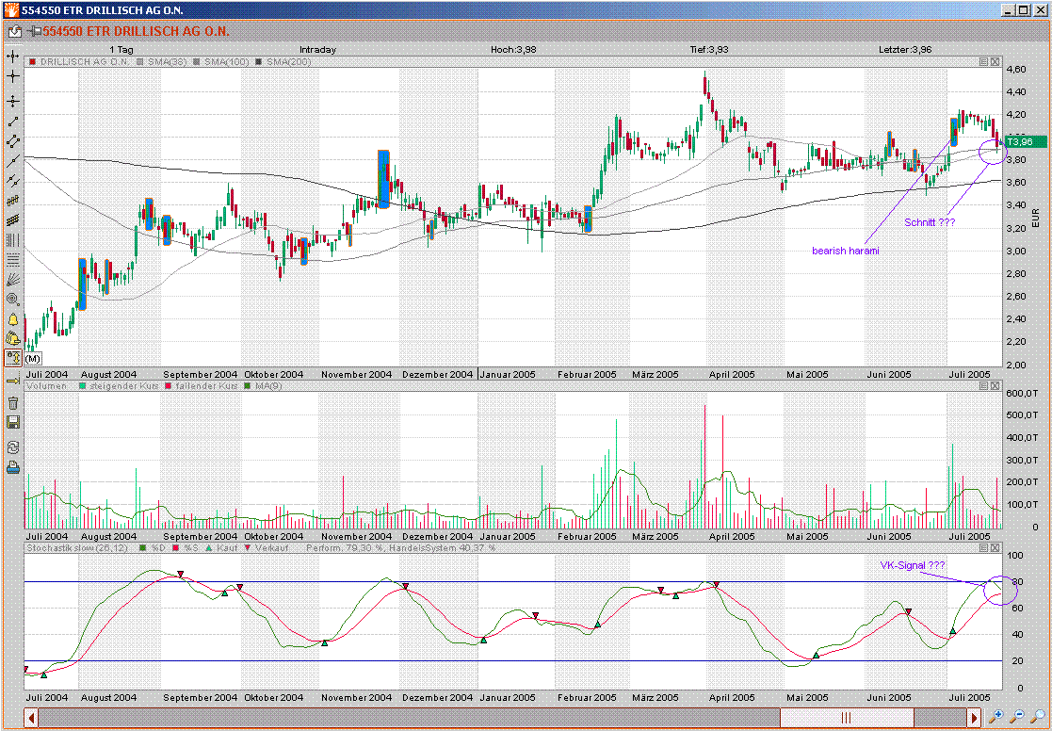Image resolution: width=1052 pixels, height=731 pixels.
Task: Maximize the chart window
Action: pyautogui.click(x=1022, y=10)
